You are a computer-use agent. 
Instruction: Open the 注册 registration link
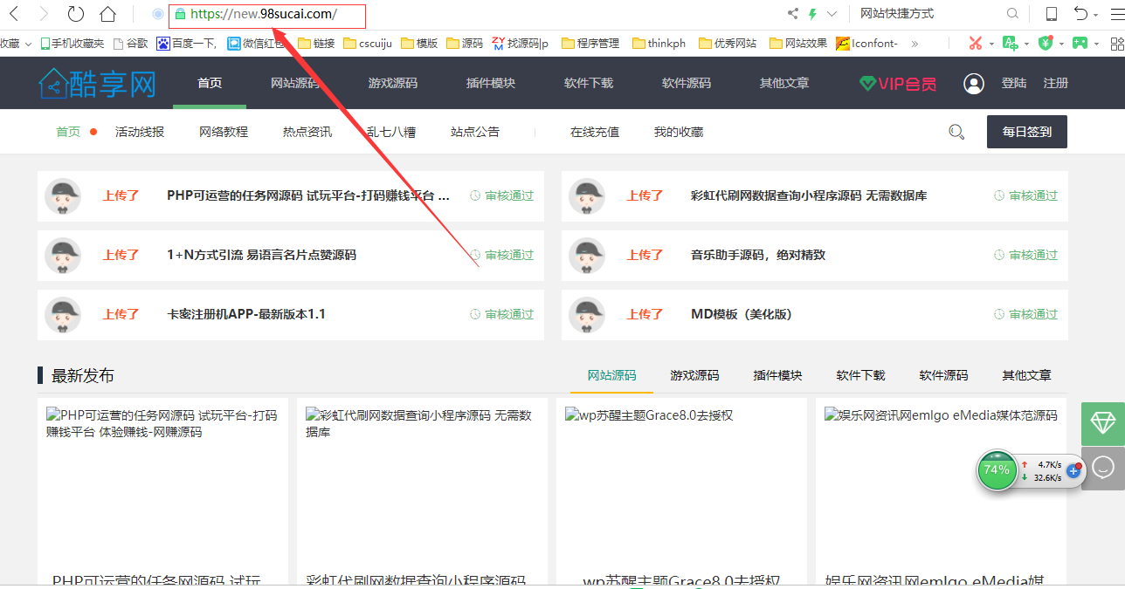click(1055, 83)
